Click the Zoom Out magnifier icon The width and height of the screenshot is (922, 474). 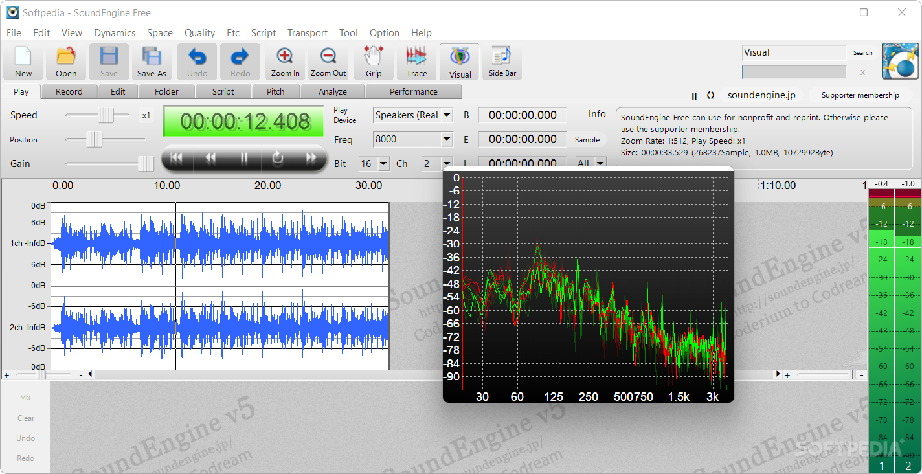[x=328, y=62]
